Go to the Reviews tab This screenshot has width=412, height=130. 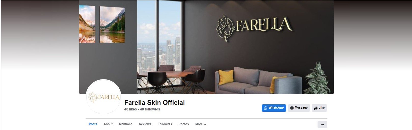click(x=145, y=124)
